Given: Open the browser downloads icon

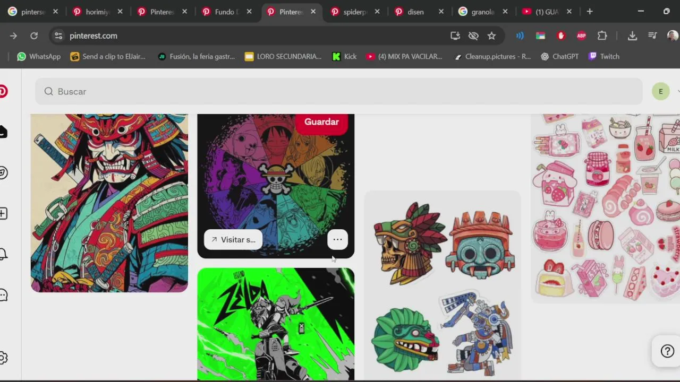Looking at the screenshot, I should click(x=632, y=36).
